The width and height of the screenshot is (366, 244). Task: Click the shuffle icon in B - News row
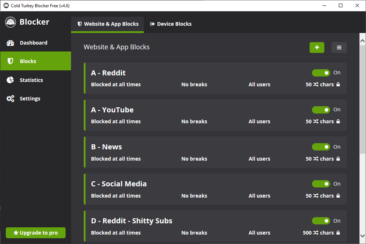tap(316, 158)
